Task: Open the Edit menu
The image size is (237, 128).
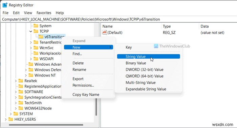Action: click(16, 13)
